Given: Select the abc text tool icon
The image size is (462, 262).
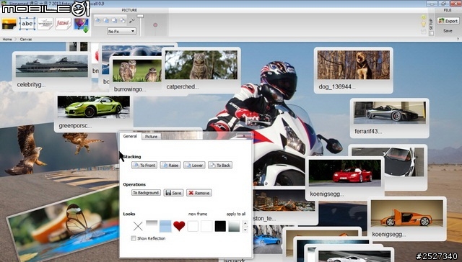Looking at the screenshot, I should tap(27, 24).
